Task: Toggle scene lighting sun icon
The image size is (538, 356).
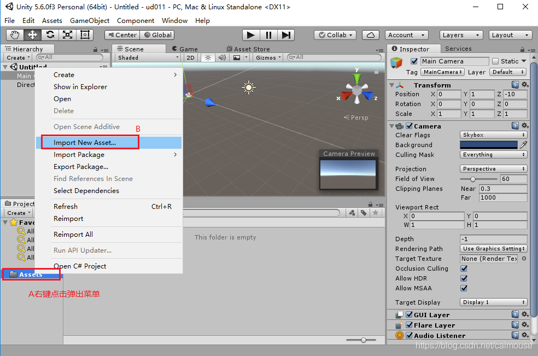Action: (208, 57)
